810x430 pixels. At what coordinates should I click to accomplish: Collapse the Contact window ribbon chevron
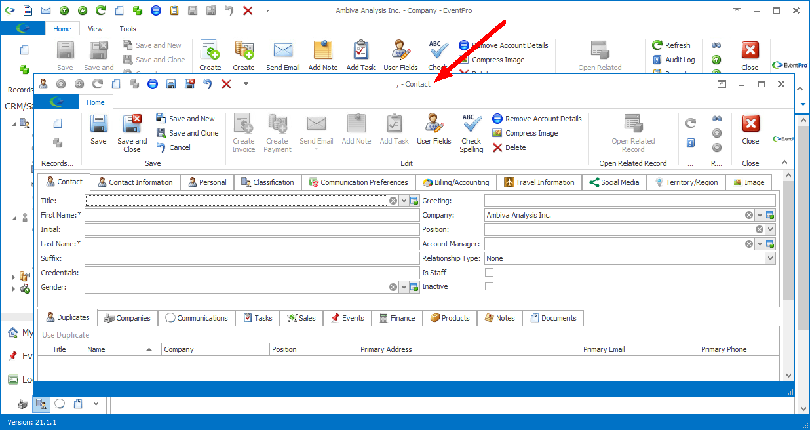[x=786, y=163]
